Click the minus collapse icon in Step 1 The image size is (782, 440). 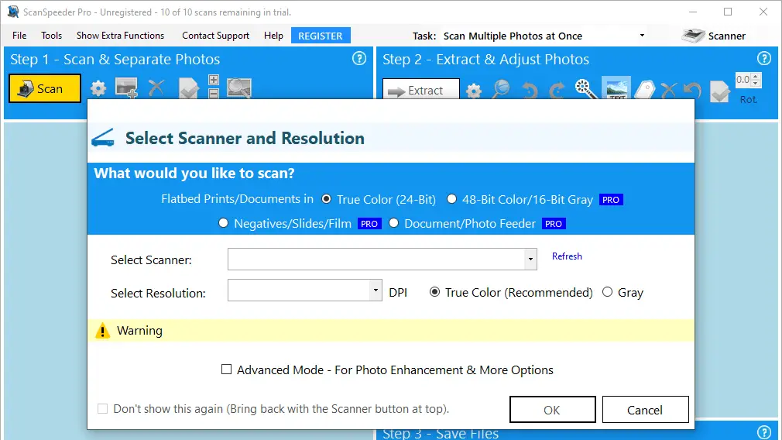pos(214,93)
